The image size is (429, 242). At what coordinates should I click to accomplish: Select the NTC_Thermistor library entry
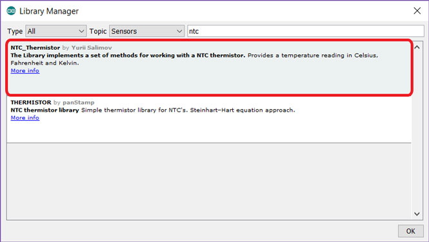coord(209,68)
